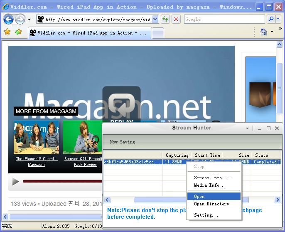The height and width of the screenshot is (232, 285).
Task: Click Add to Favorites star-plus icon
Action: (18, 32)
